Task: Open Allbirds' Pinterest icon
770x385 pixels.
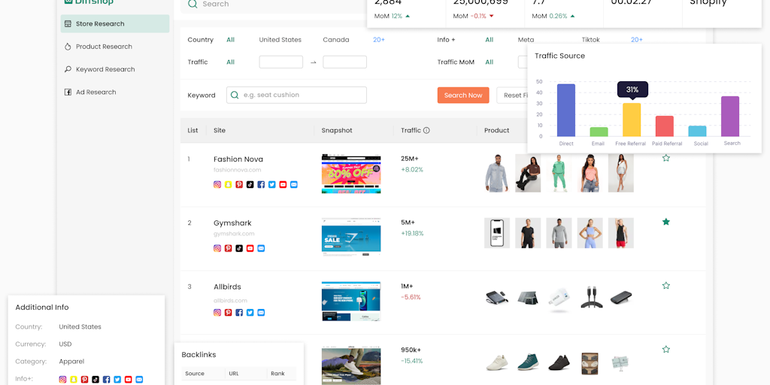Action: click(x=228, y=312)
